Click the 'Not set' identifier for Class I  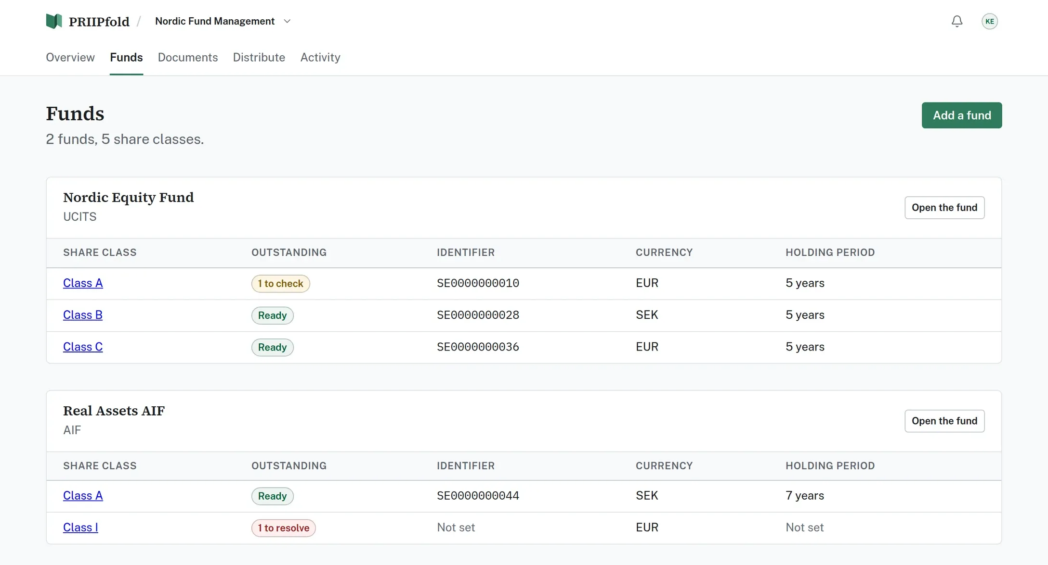click(x=456, y=527)
